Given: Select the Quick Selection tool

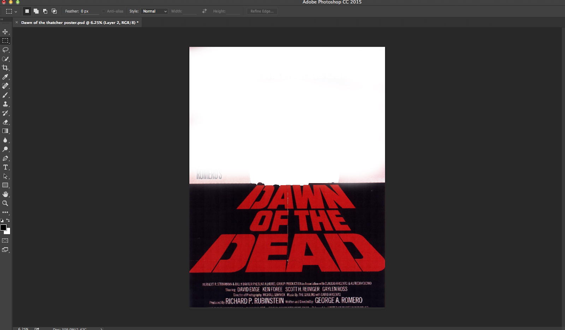Looking at the screenshot, I should [5, 59].
